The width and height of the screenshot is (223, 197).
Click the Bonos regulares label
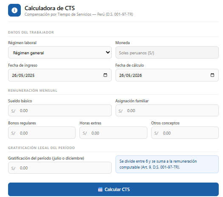pyautogui.click(x=22, y=123)
